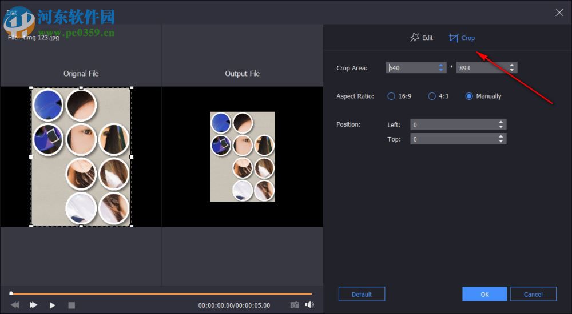
Task: Click the left-middle crop handle
Action: pyautogui.click(x=31, y=157)
